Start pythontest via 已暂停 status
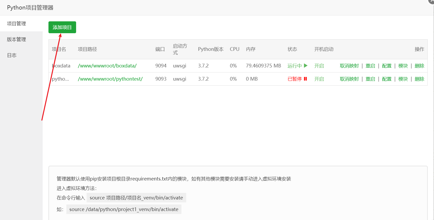Viewport: 434px width, 220px height. (297, 79)
